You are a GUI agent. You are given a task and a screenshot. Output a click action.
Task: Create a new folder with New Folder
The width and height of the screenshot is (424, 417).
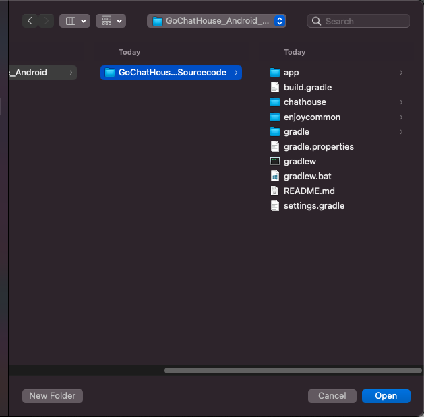[53, 396]
